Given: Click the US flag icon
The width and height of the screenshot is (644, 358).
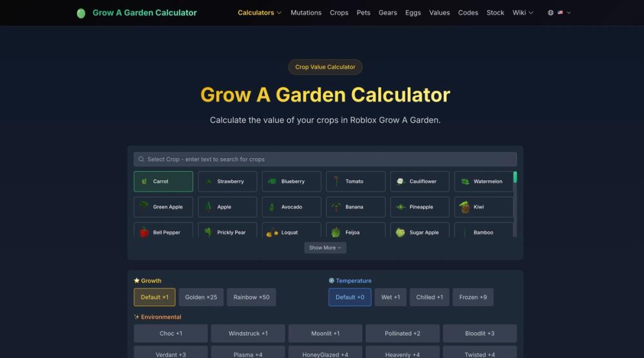Looking at the screenshot, I should [560, 13].
